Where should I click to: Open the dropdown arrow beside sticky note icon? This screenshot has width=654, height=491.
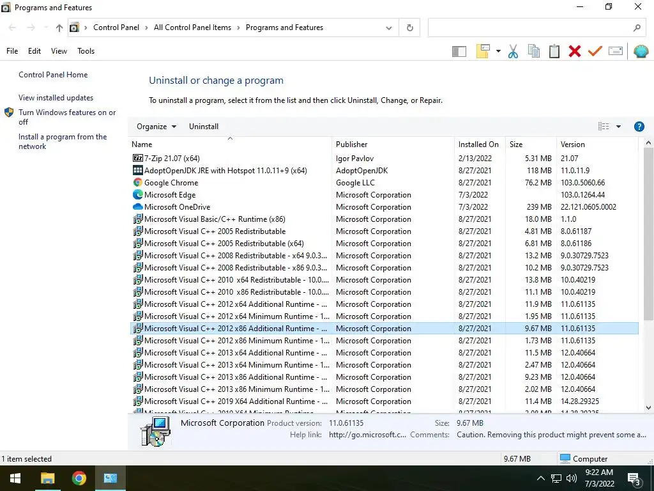point(498,51)
